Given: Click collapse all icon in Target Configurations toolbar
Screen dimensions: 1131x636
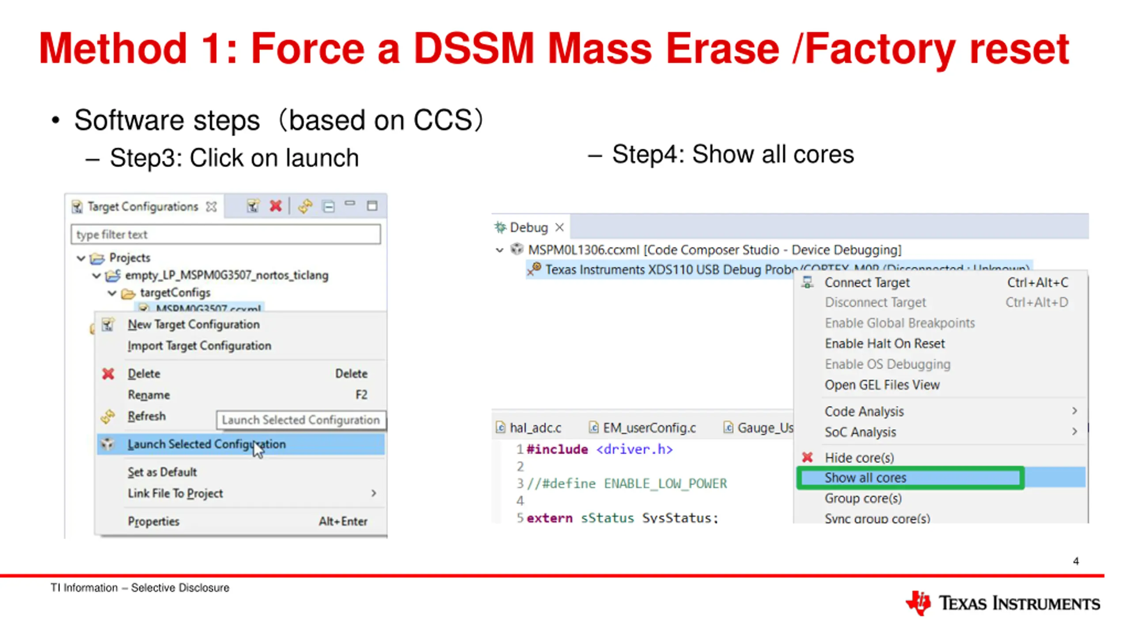Looking at the screenshot, I should [x=329, y=206].
